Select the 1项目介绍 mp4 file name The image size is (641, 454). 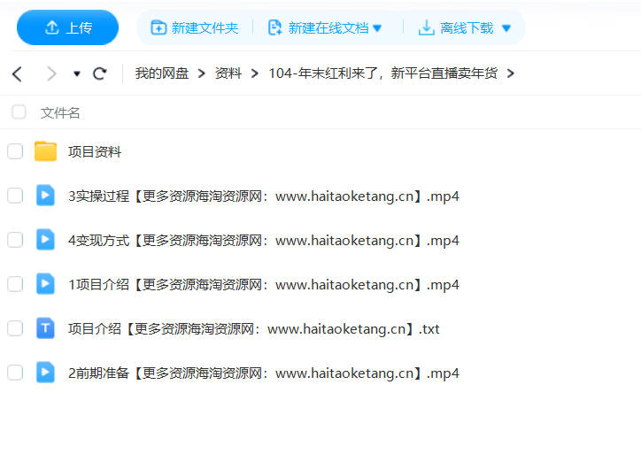pyautogui.click(x=264, y=285)
